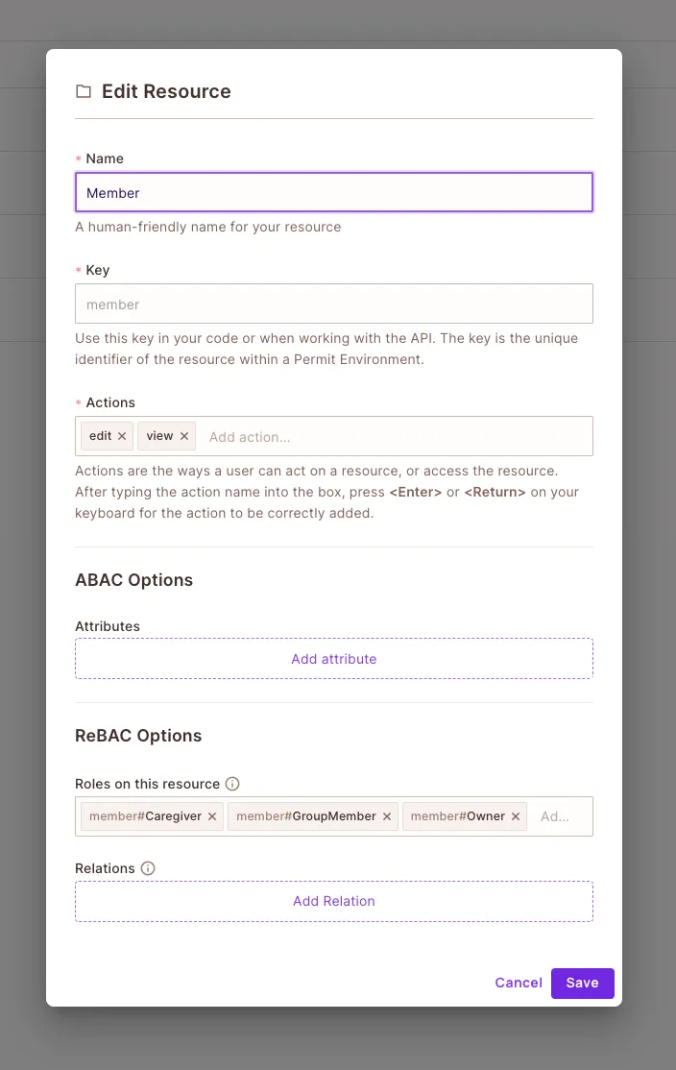Cancel editing the resource
Image resolution: width=676 pixels, height=1070 pixels.
(519, 983)
